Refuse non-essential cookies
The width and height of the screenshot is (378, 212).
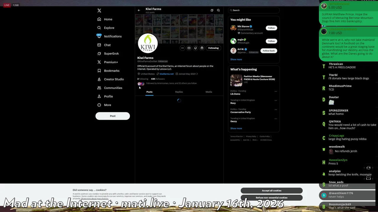coord(272,198)
